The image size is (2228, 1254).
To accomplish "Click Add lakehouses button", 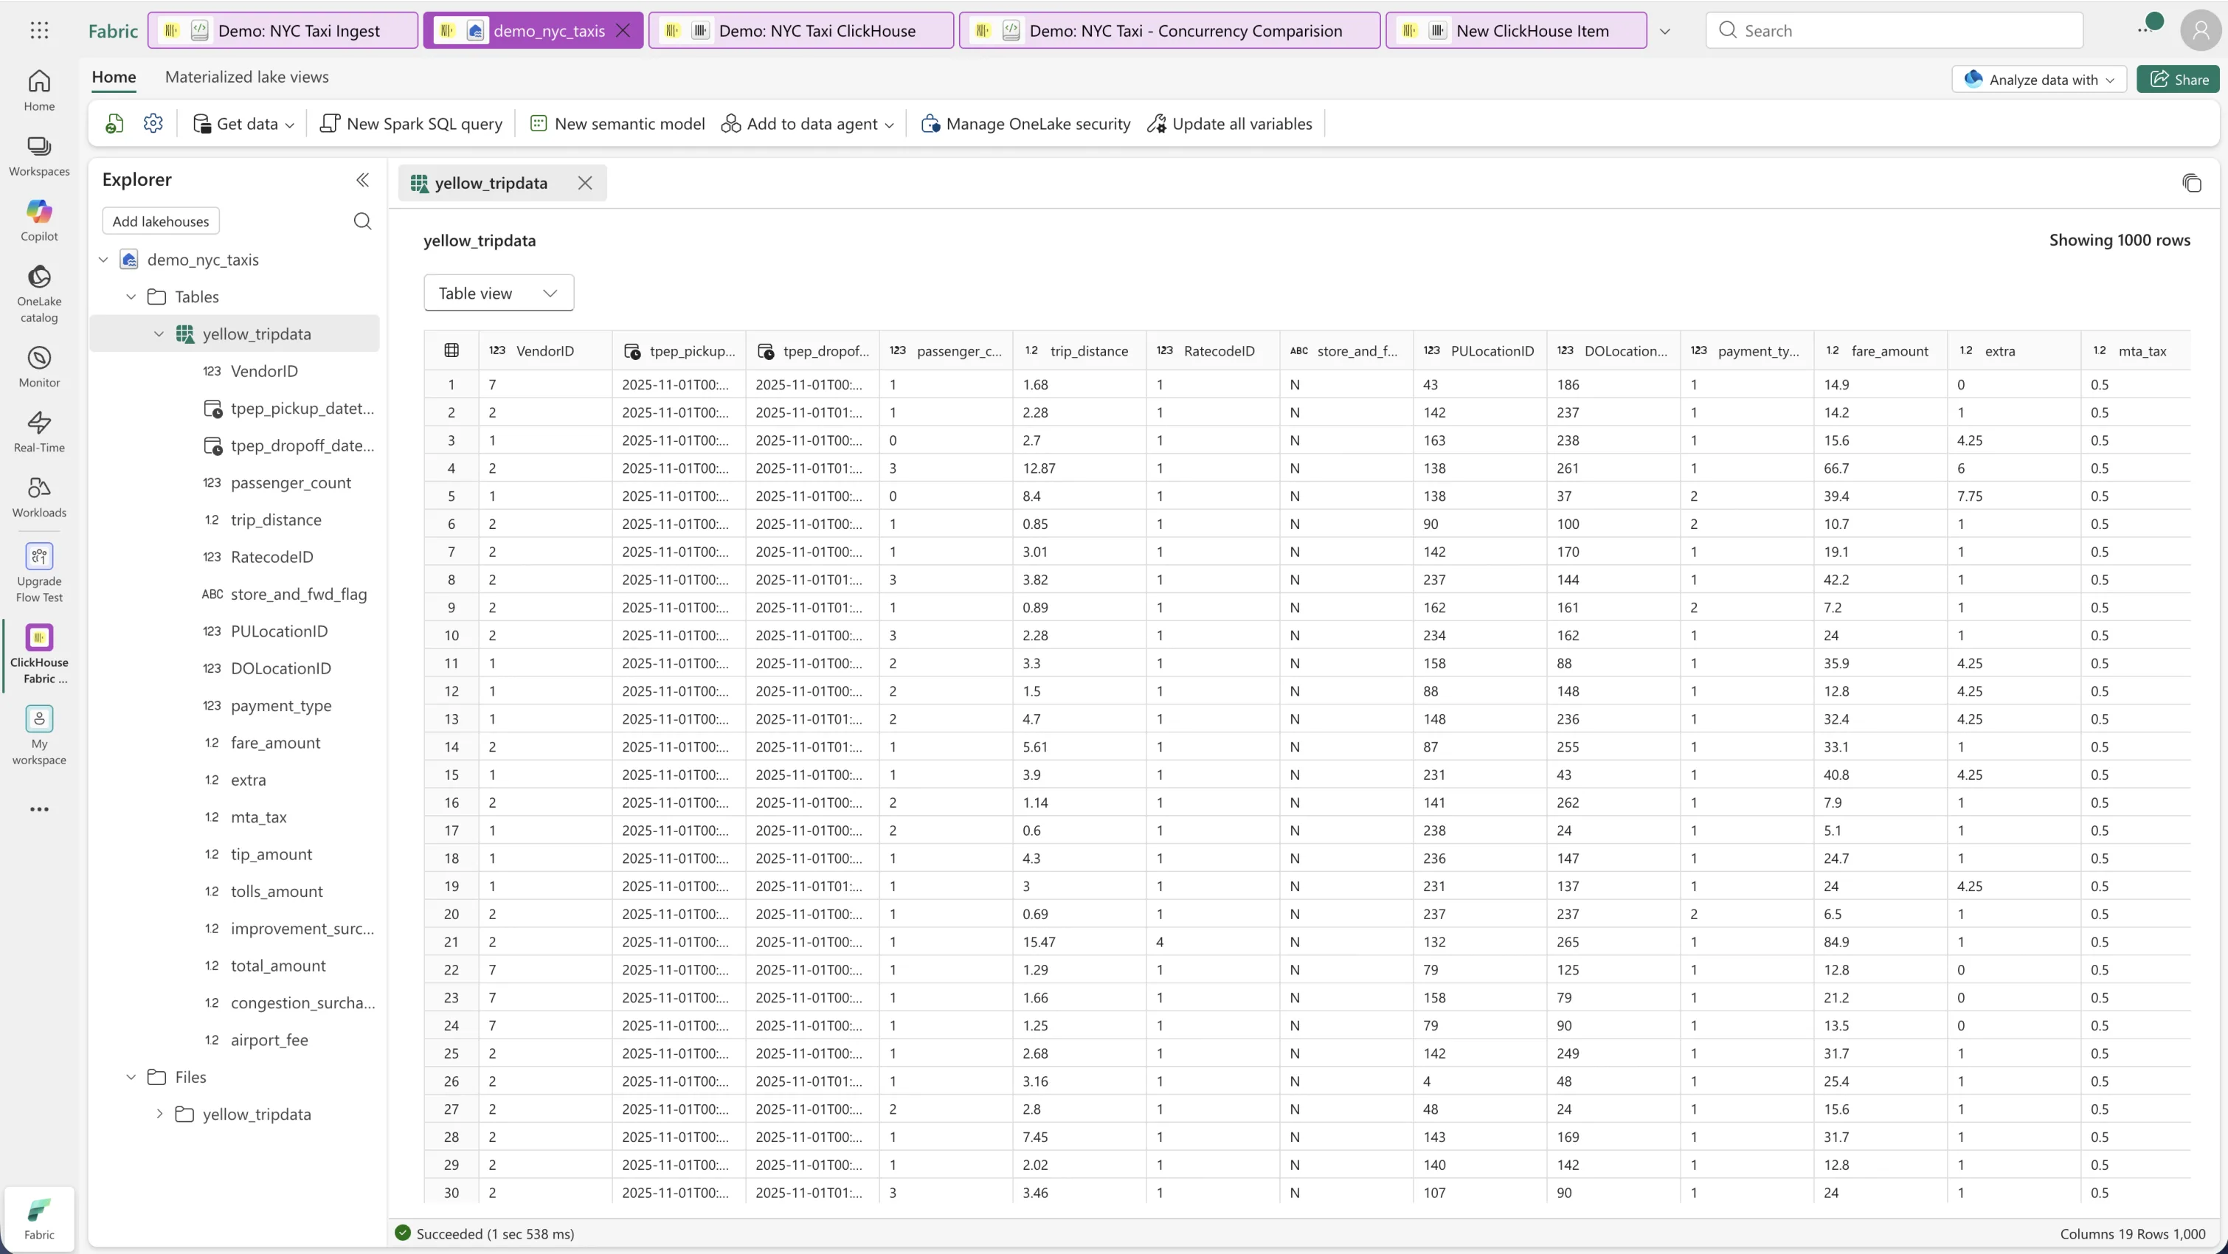I will coord(161,221).
